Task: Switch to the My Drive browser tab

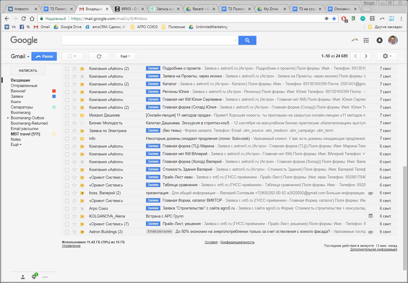Action: pyautogui.click(x=270, y=9)
